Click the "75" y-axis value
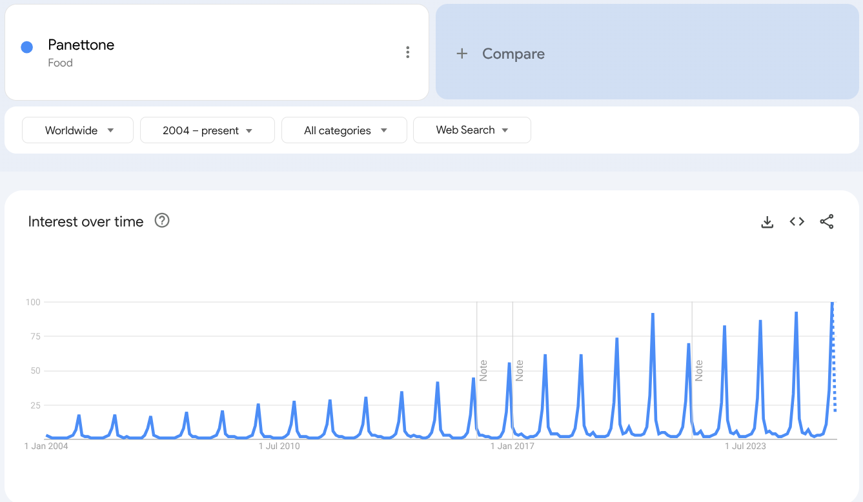863x502 pixels. pos(36,336)
